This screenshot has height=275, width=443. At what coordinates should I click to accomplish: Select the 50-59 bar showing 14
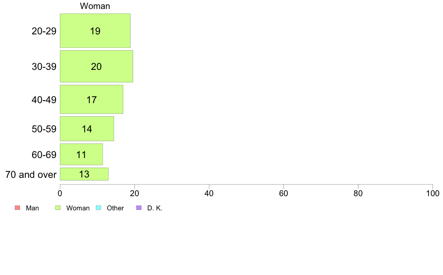click(87, 129)
